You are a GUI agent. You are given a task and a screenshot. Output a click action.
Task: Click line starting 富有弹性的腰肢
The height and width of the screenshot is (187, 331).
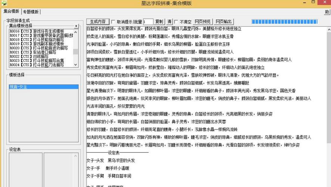(189, 60)
